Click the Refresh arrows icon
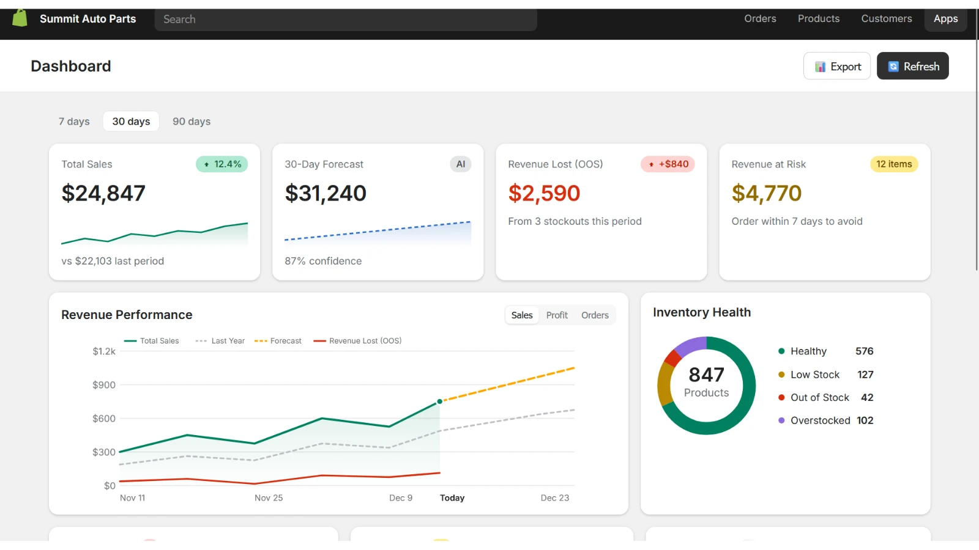Image resolution: width=979 pixels, height=550 pixels. (x=893, y=67)
